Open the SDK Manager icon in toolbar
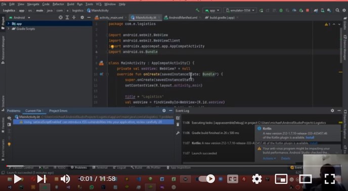The image size is (348, 191). click(329, 11)
